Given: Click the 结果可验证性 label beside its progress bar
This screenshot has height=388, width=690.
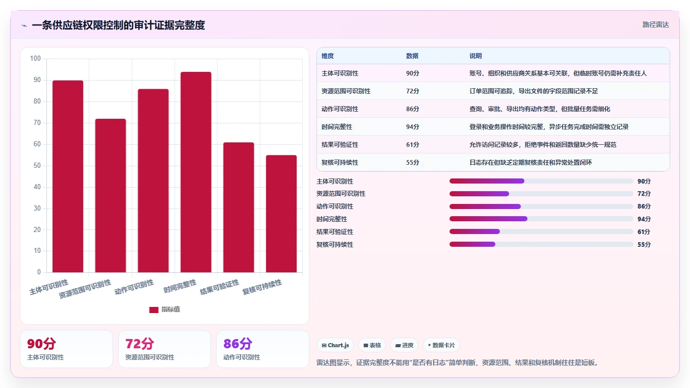Looking at the screenshot, I should (x=335, y=231).
